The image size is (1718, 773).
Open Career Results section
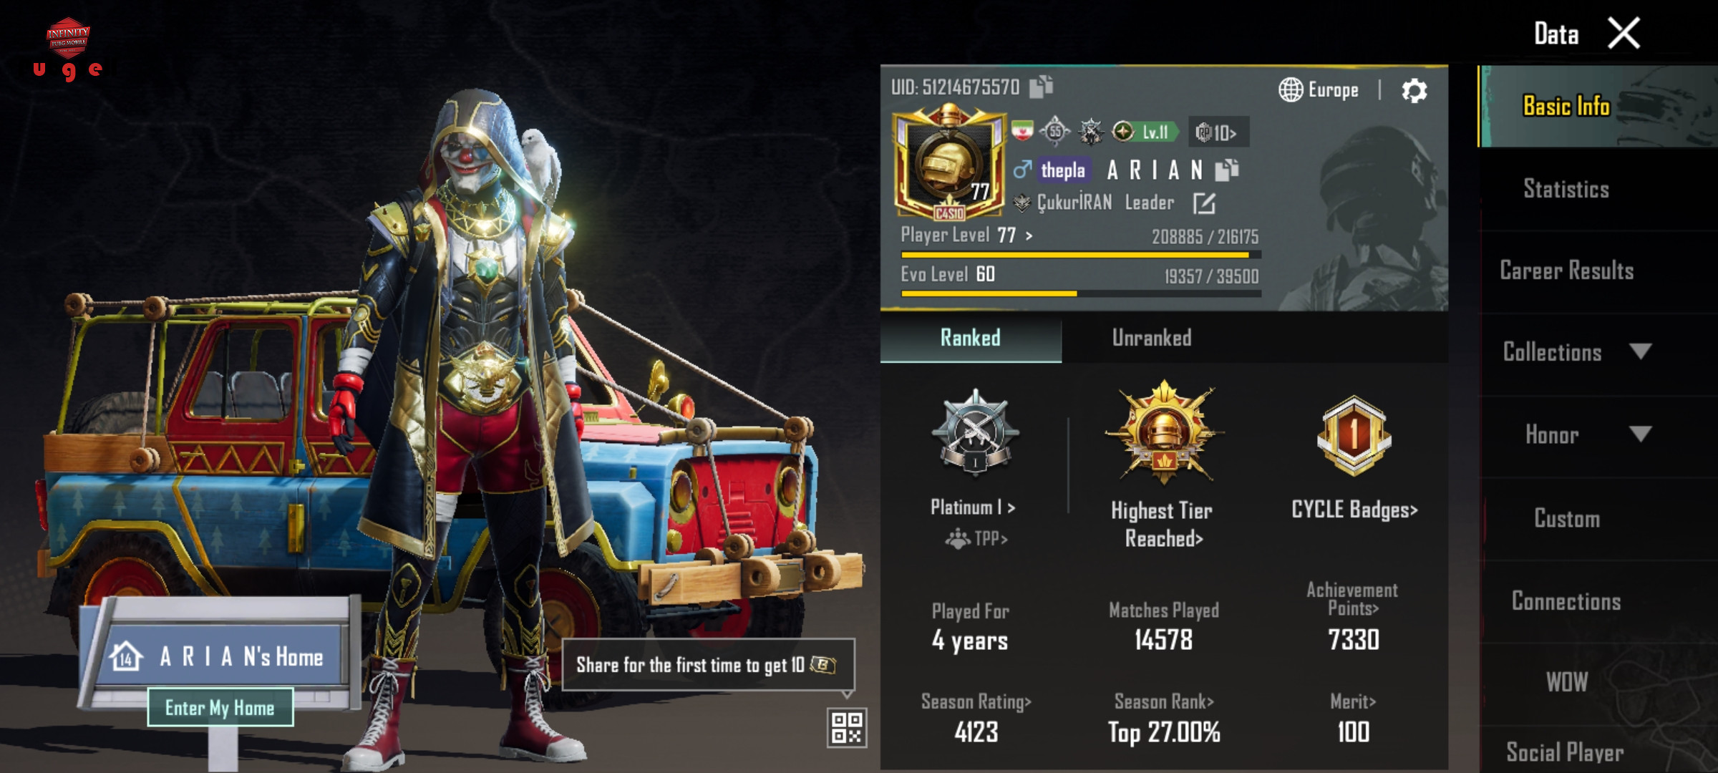(1566, 271)
